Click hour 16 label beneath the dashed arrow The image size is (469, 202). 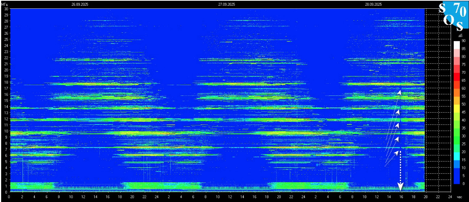401,197
